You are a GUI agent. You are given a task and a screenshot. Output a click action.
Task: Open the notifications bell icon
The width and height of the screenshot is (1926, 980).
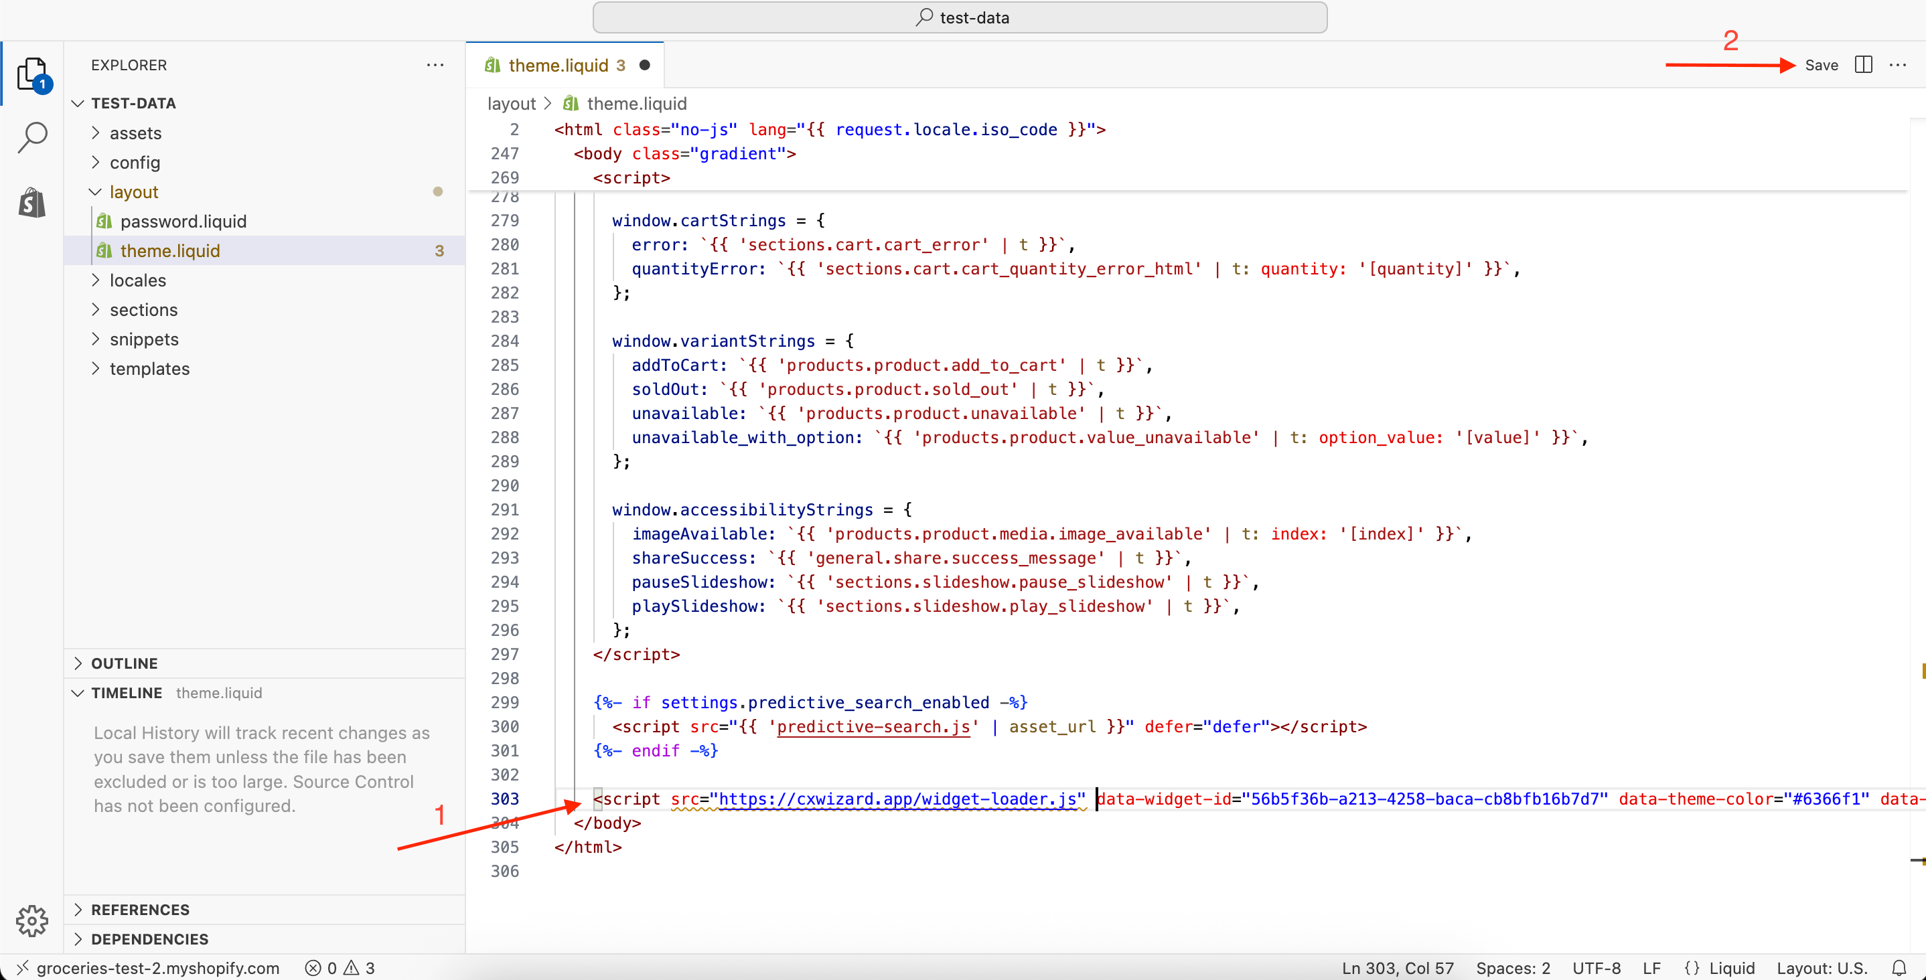tap(1899, 967)
